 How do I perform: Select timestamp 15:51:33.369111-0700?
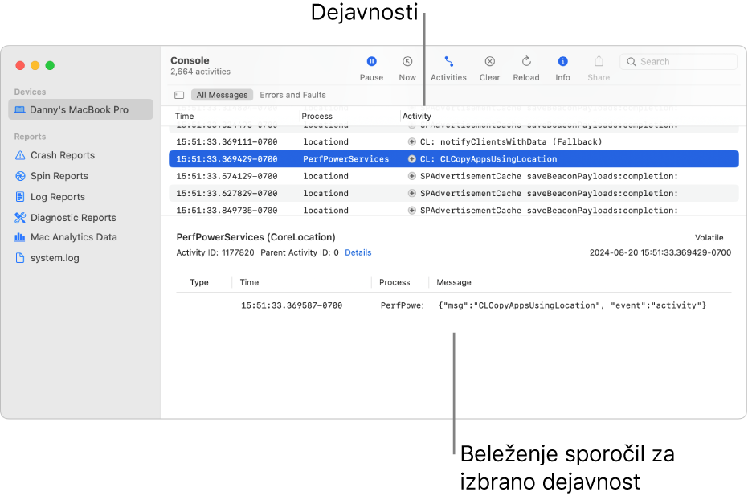[x=227, y=141]
